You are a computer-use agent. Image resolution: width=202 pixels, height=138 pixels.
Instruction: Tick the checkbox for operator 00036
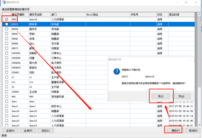pos(7,29)
